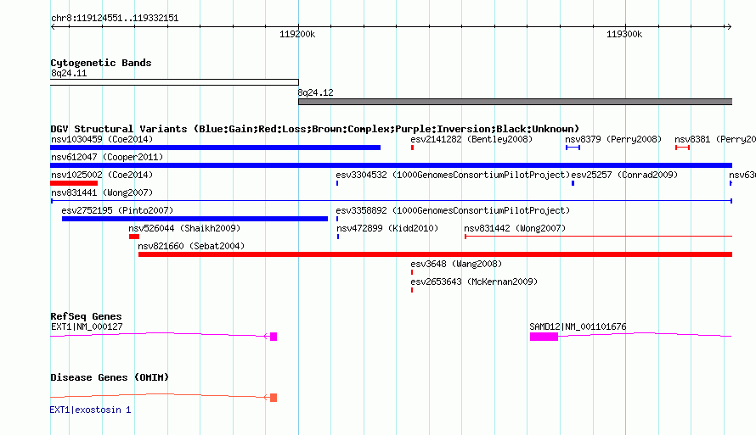756x435 pixels.
Task: Click the nsv821660 (Sebat2004) label text
Action: point(191,247)
